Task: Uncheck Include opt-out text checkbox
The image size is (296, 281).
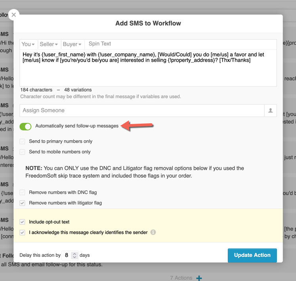Action: 23,222
